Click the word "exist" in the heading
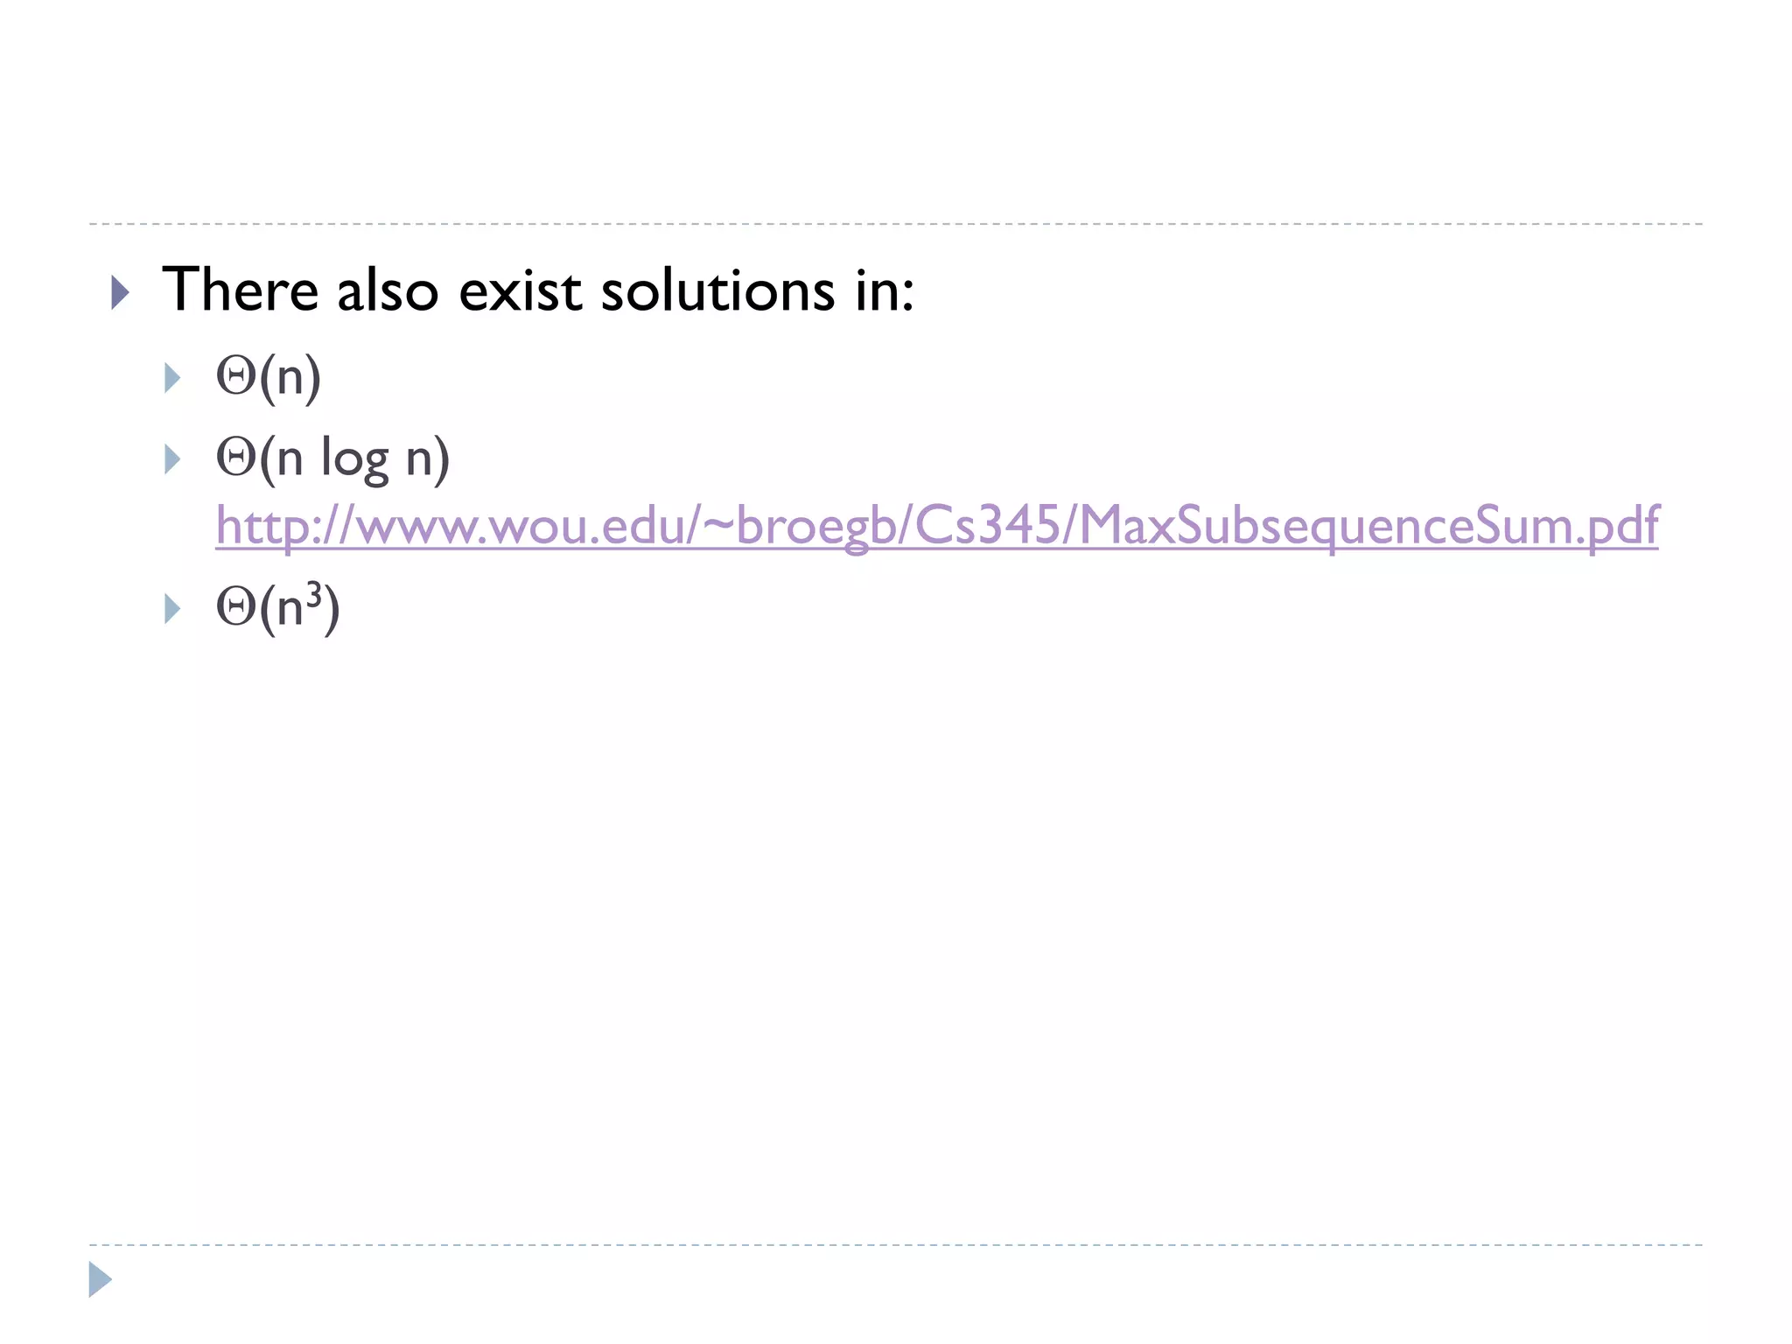 pos(520,289)
